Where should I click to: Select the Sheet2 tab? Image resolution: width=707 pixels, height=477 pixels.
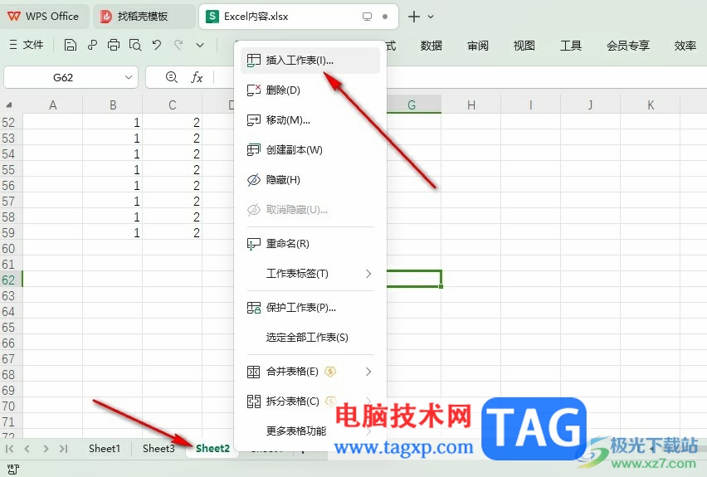[x=212, y=449]
